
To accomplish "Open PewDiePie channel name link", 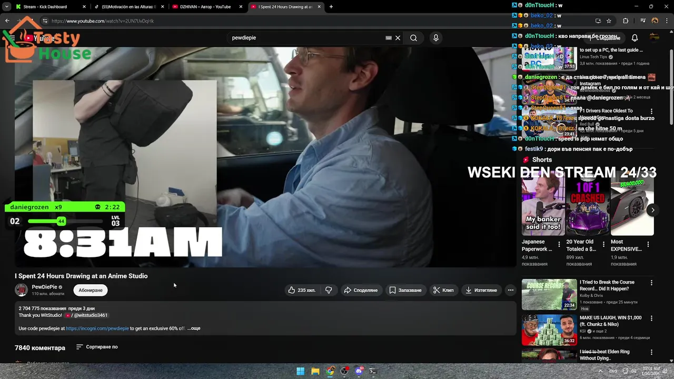I will click(44, 287).
